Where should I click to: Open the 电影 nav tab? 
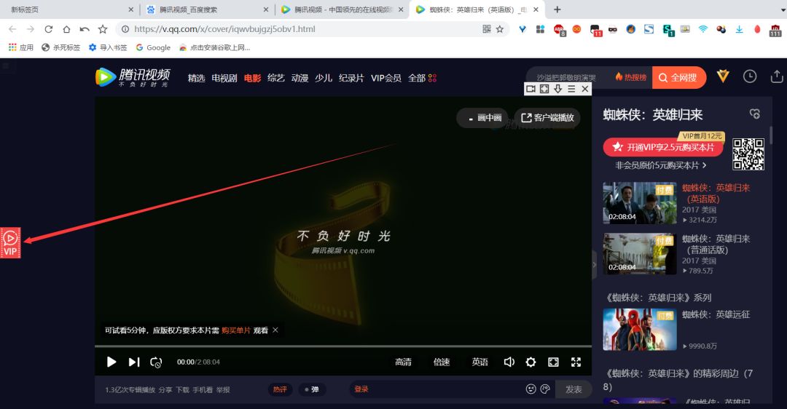tap(252, 78)
